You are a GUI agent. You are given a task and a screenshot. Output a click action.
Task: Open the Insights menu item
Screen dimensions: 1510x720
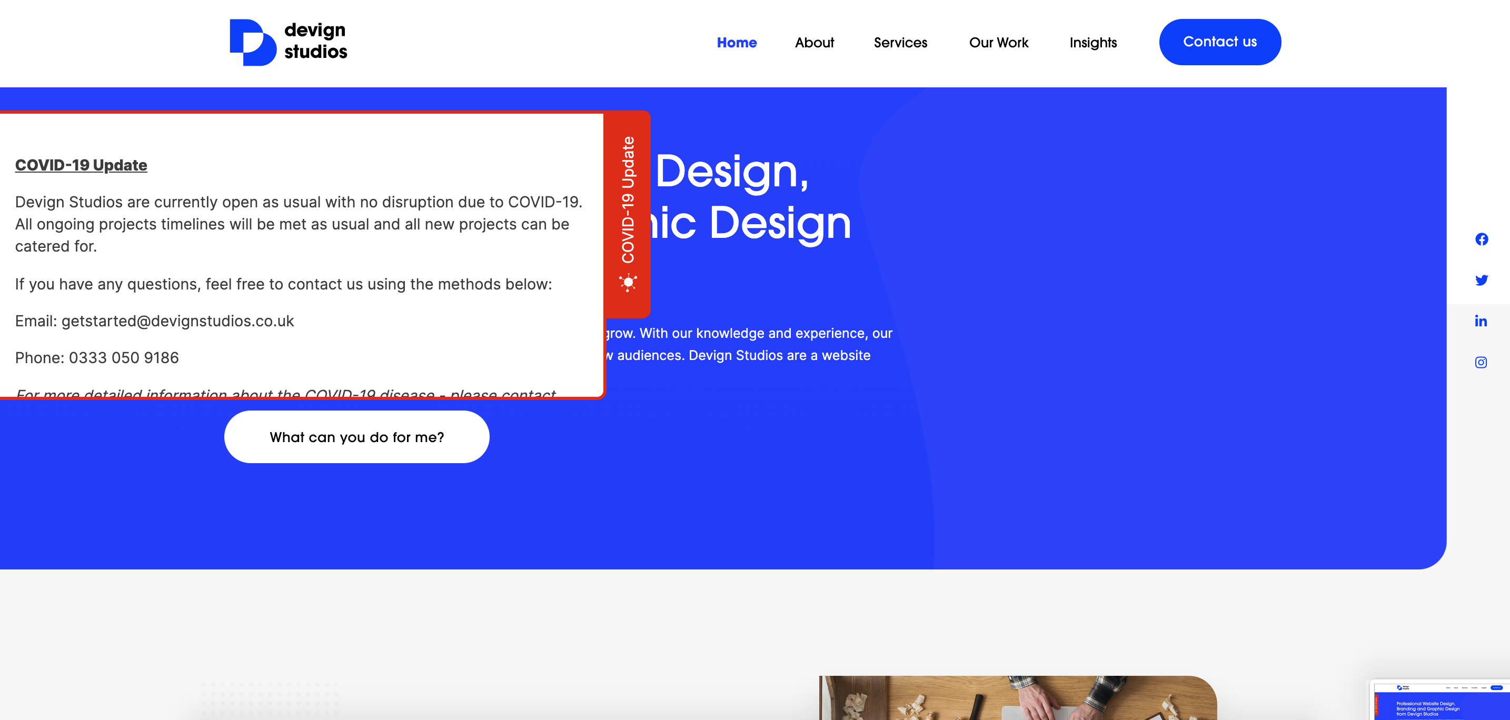(1092, 43)
